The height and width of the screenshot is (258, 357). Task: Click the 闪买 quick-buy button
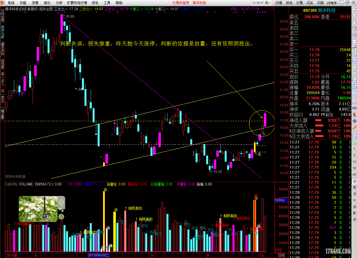(310, 3)
